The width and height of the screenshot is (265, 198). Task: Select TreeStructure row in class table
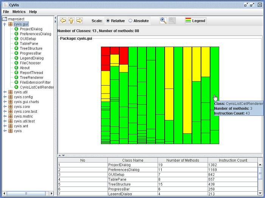click(132, 184)
